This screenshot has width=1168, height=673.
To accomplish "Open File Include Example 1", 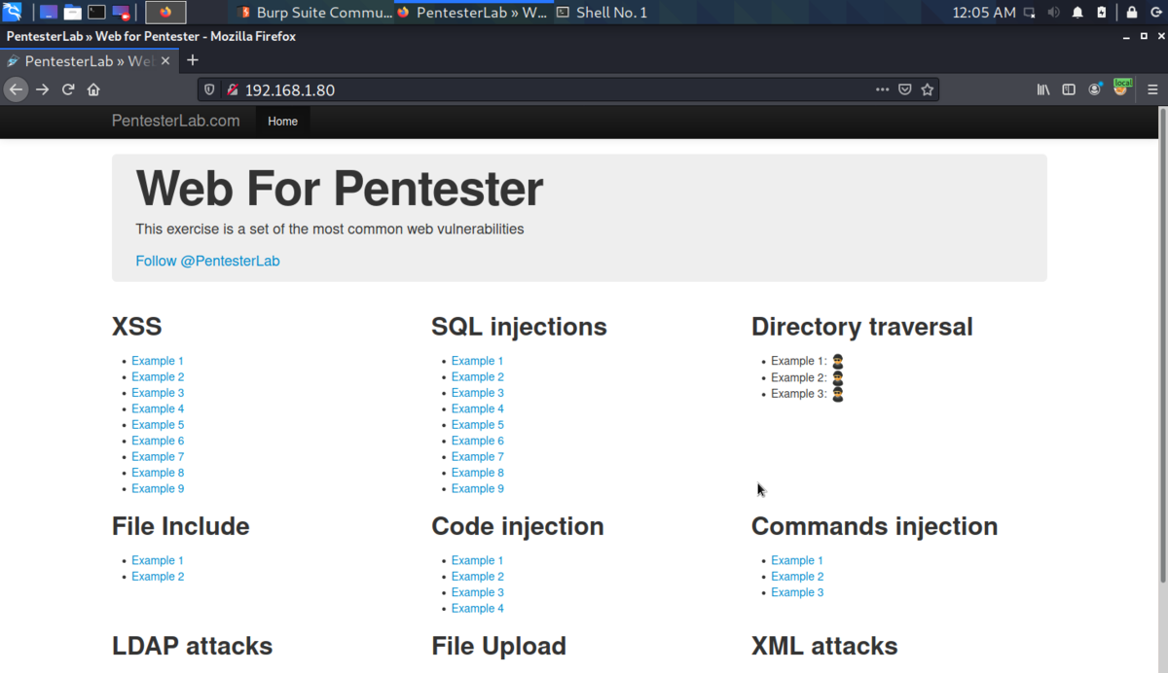I will click(x=158, y=560).
